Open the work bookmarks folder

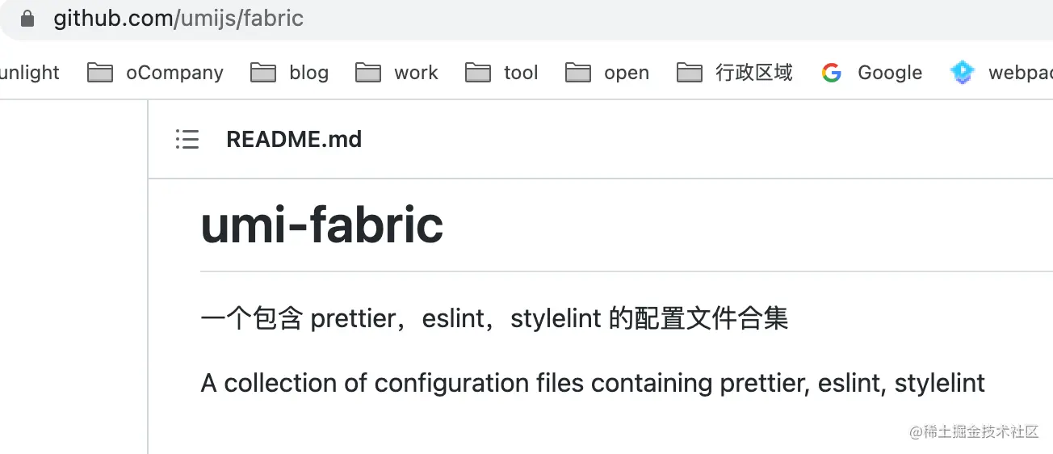coord(396,73)
